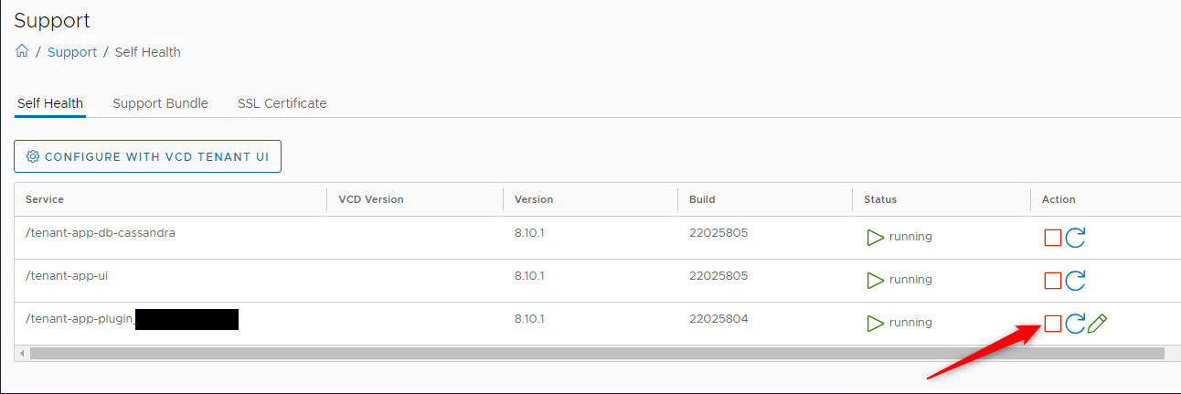
Task: Stop the tenant-app-ui service
Action: pyautogui.click(x=1053, y=281)
